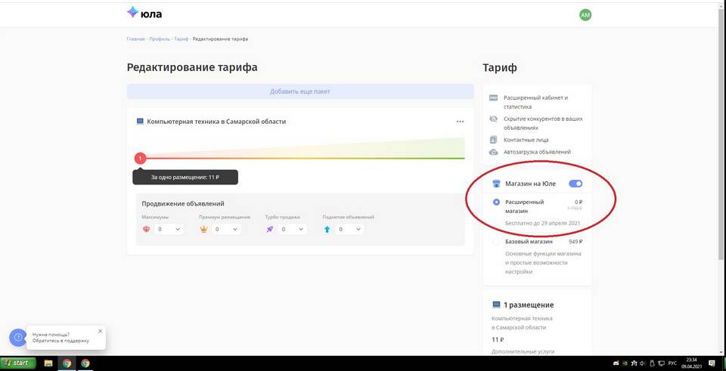The height and width of the screenshot is (371, 726).
Task: Click the Юла logo in the header
Action: pyautogui.click(x=144, y=13)
